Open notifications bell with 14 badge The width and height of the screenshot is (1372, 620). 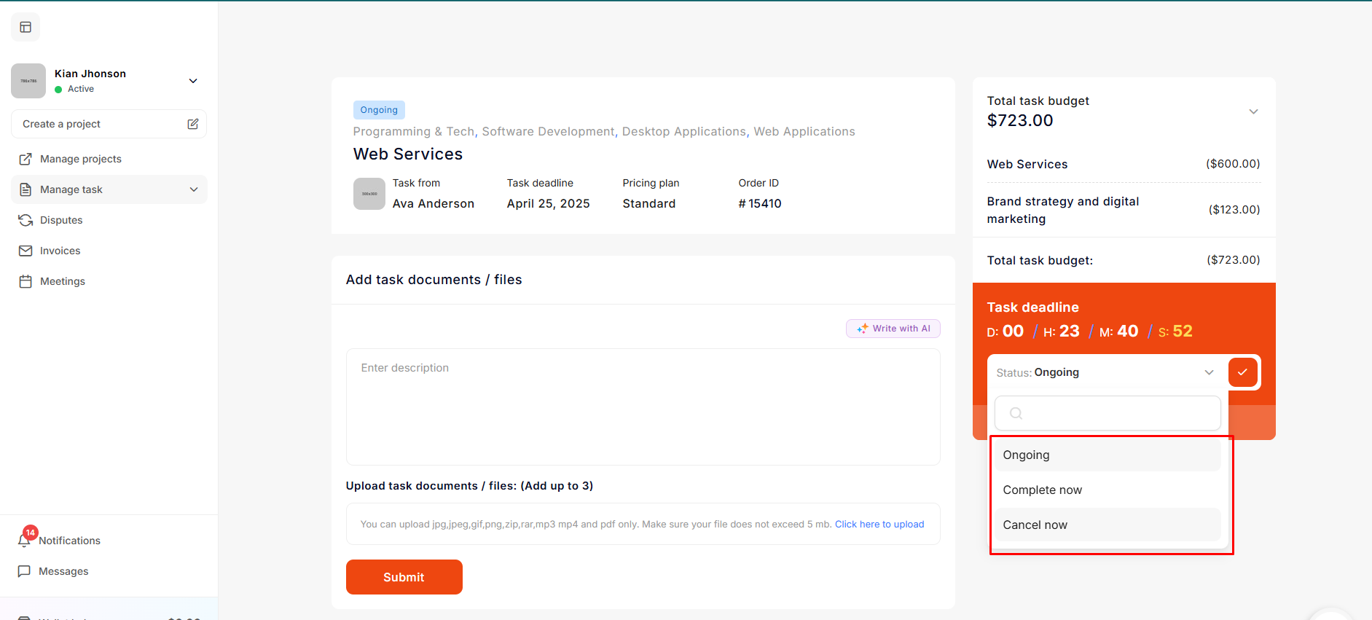(x=25, y=540)
